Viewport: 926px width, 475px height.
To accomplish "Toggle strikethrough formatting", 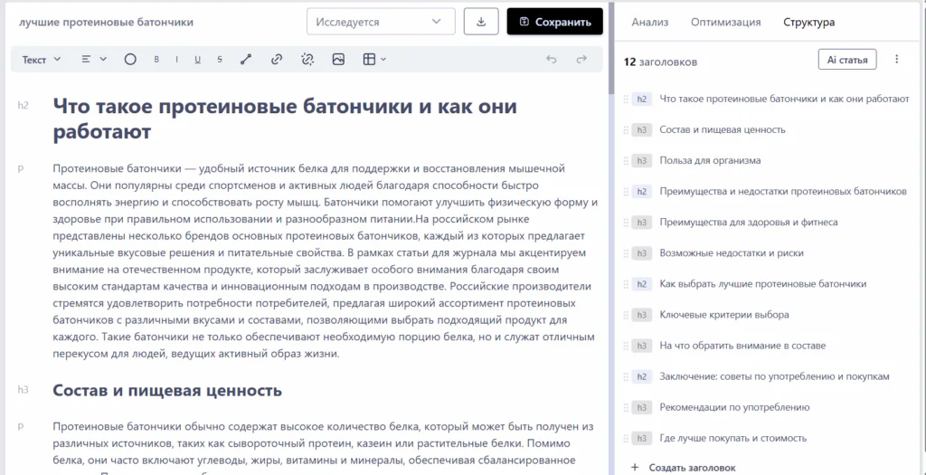I will click(x=220, y=59).
